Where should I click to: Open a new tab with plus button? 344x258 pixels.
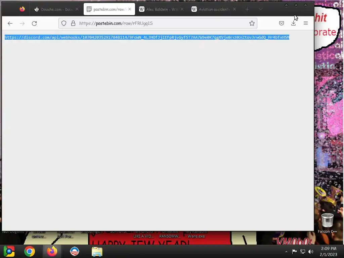point(247,9)
